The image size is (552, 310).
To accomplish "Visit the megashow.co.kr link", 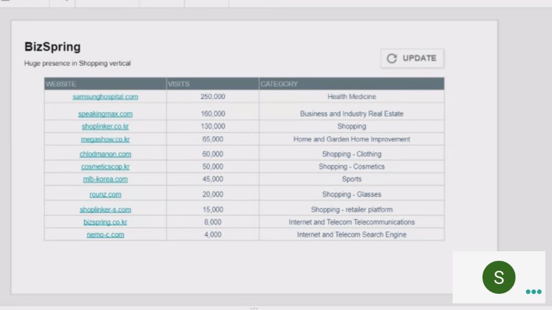I will [x=105, y=139].
